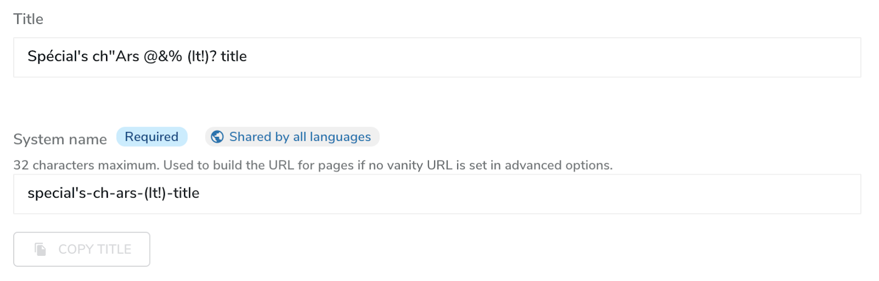Click the Required badge

tap(152, 137)
